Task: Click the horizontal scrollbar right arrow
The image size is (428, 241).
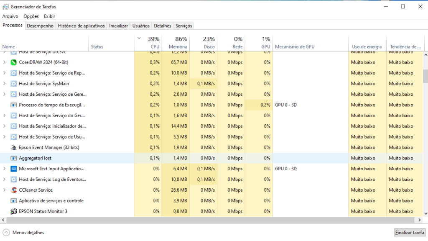Action: click(419, 220)
